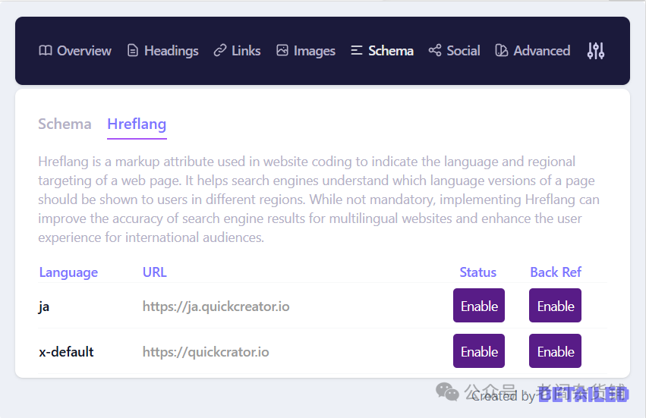Click the Overview book icon
The width and height of the screenshot is (646, 418).
[x=46, y=51]
